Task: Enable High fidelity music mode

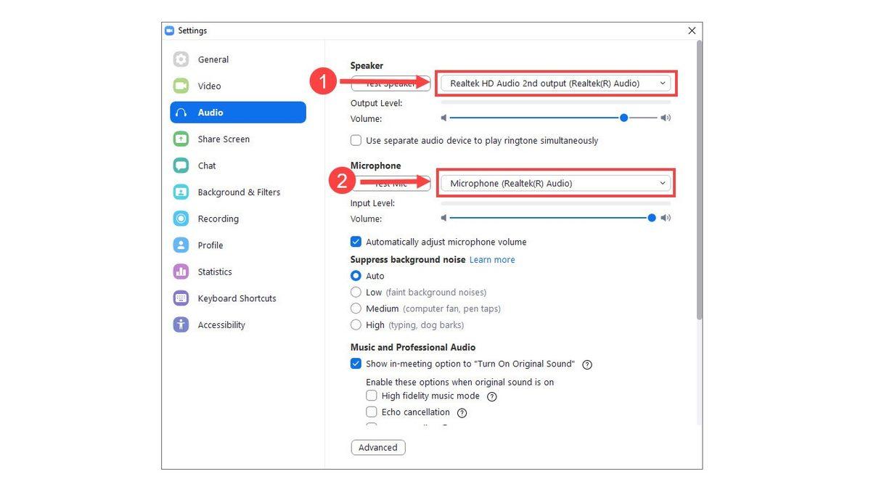Action: pyautogui.click(x=372, y=396)
